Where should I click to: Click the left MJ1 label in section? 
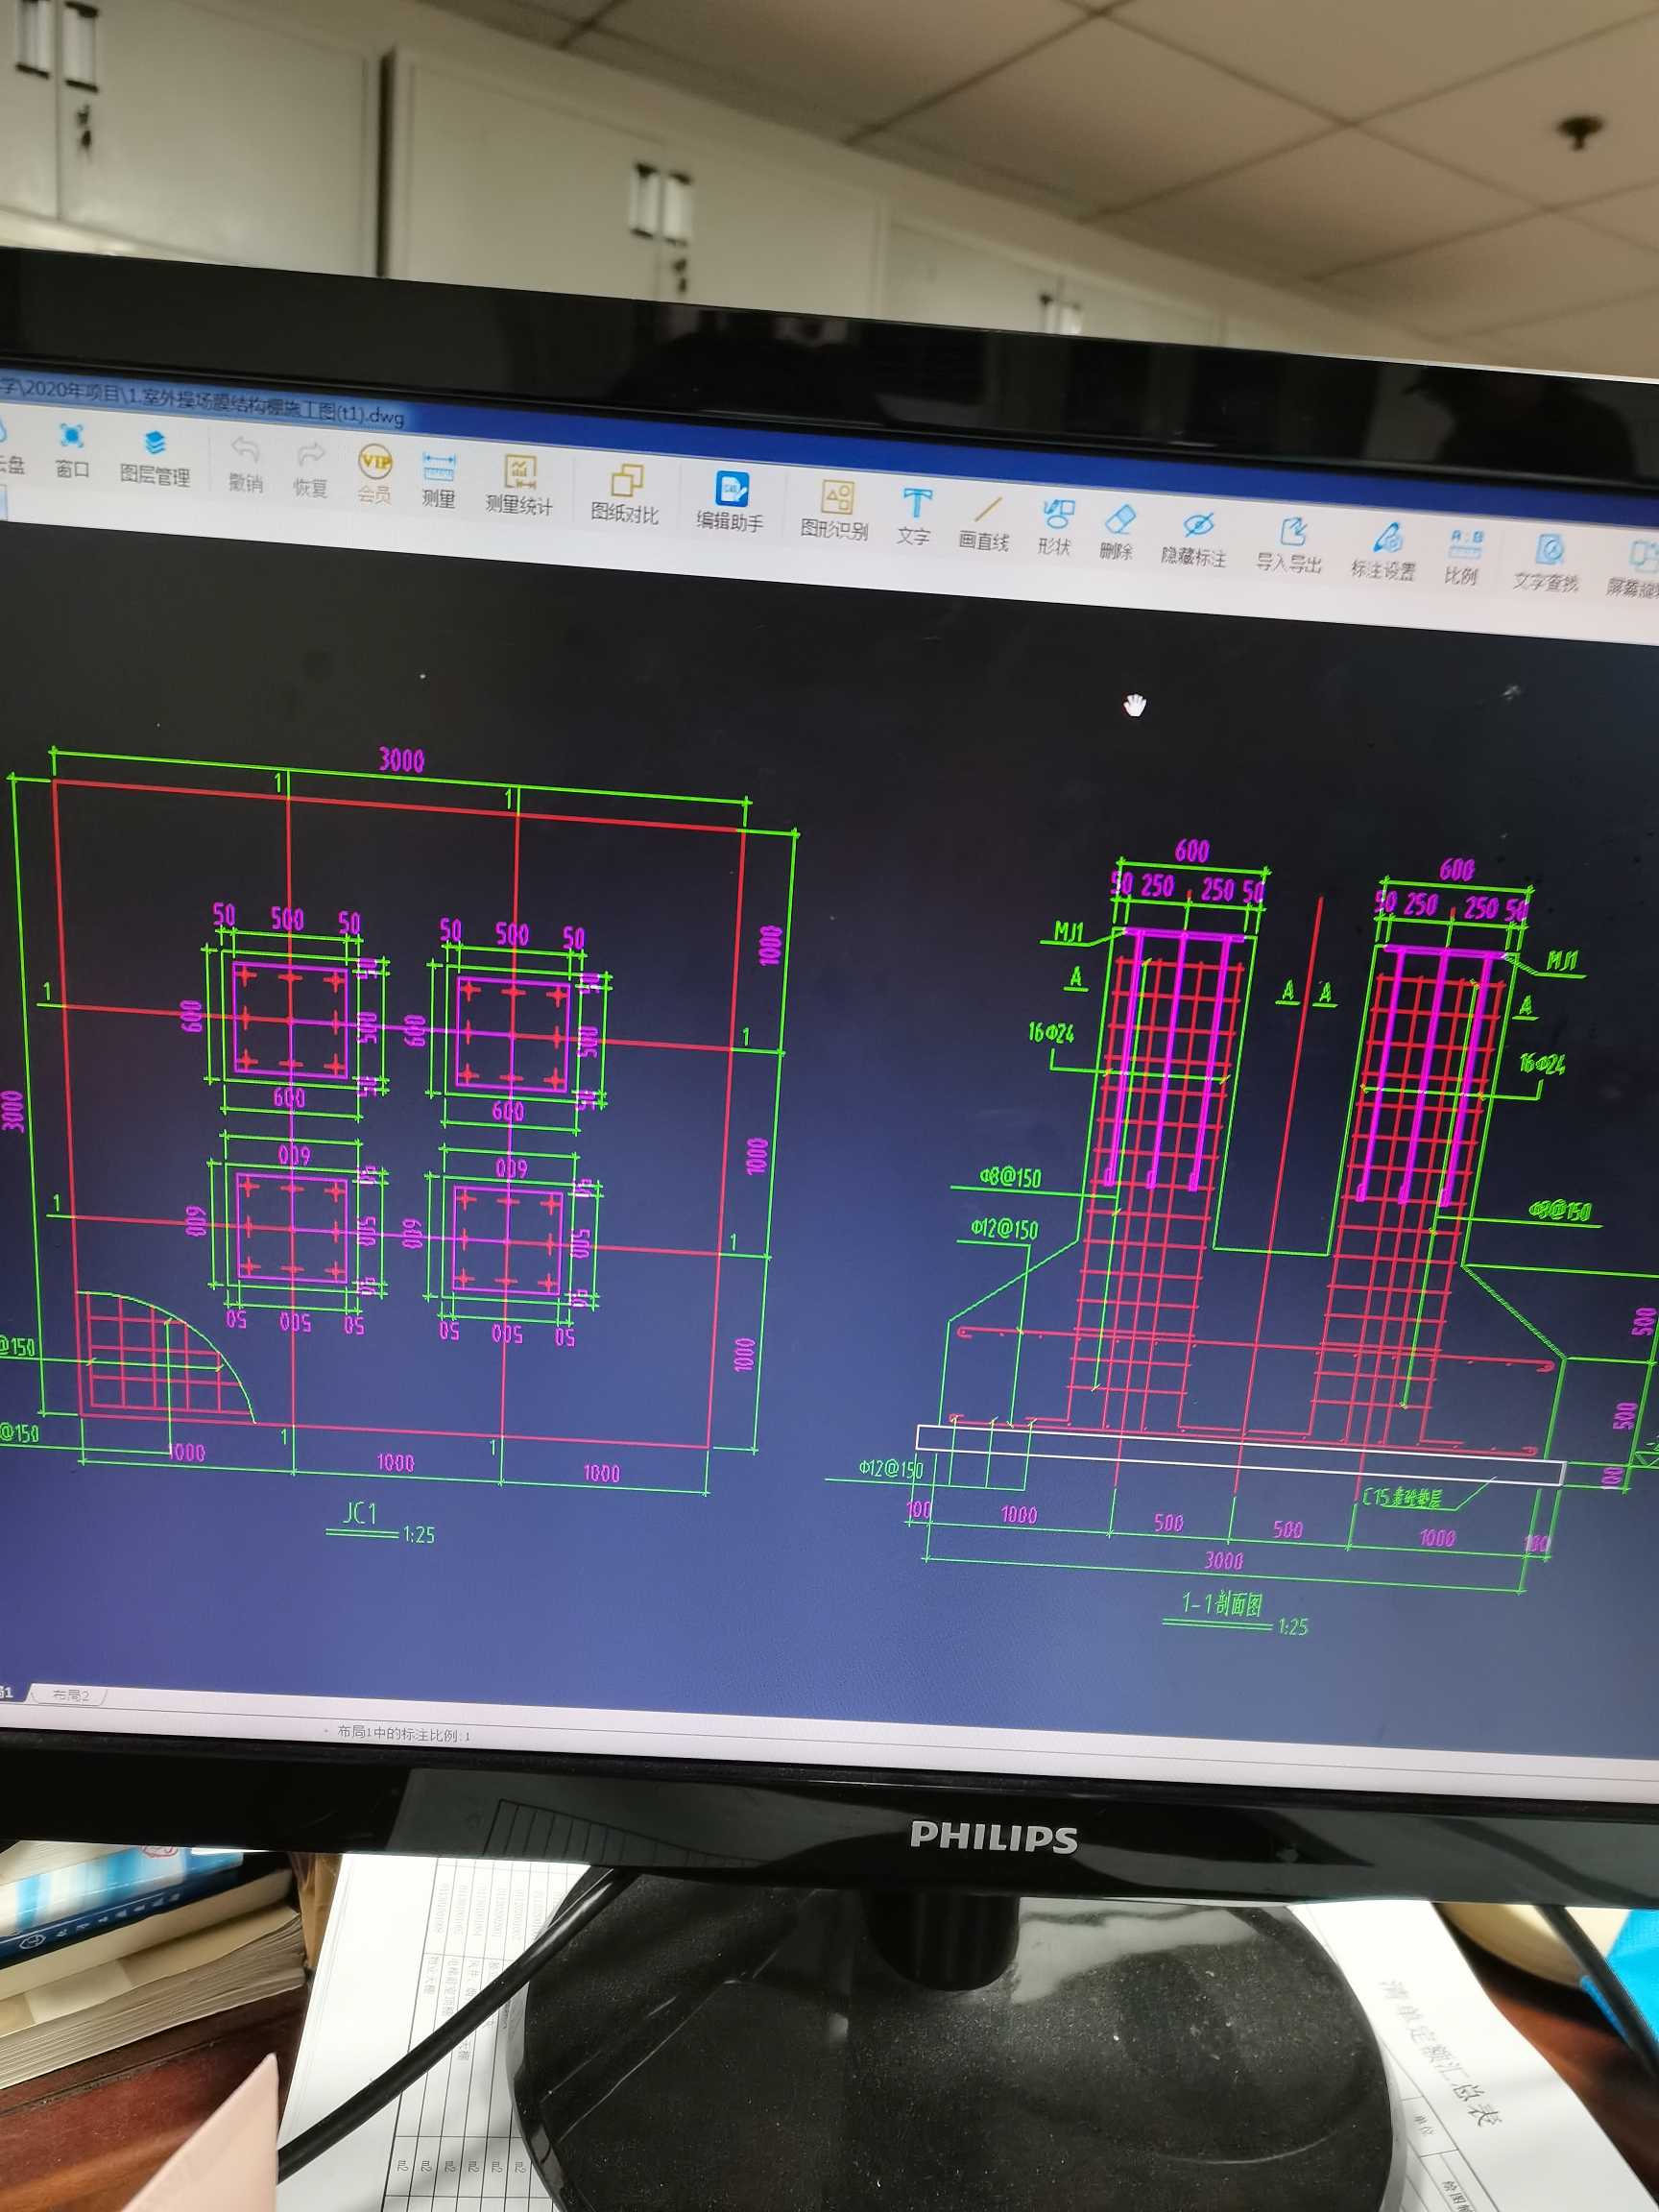(1069, 933)
